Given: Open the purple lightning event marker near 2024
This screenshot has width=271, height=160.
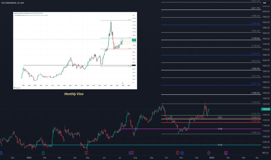Looking at the screenshot, I should 209,153.
